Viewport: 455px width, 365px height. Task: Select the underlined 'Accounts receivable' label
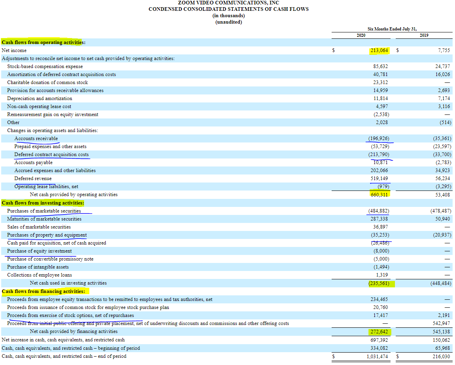36,138
